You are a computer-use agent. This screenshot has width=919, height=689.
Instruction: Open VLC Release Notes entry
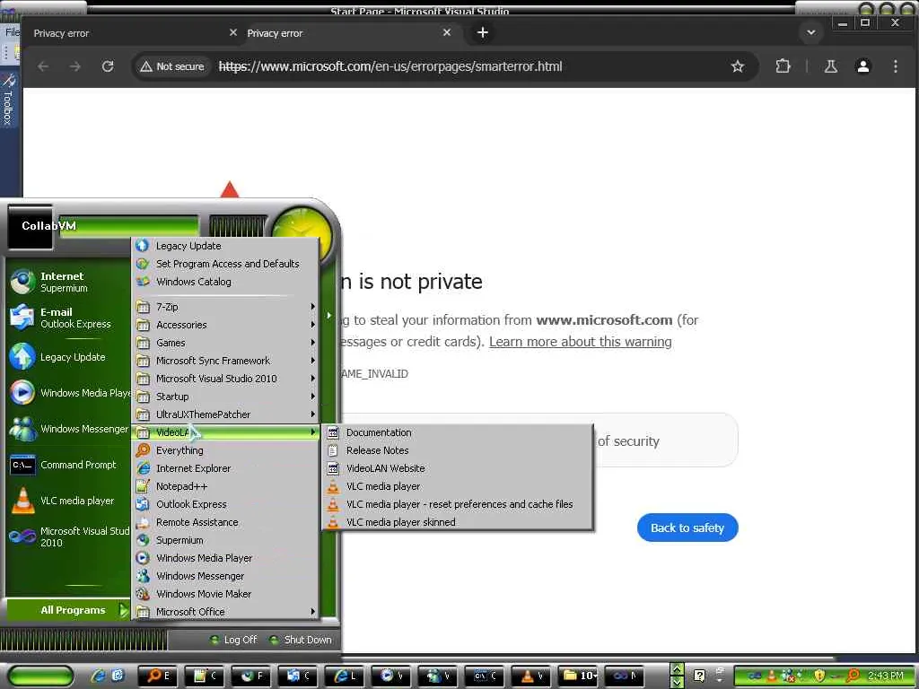click(457, 450)
